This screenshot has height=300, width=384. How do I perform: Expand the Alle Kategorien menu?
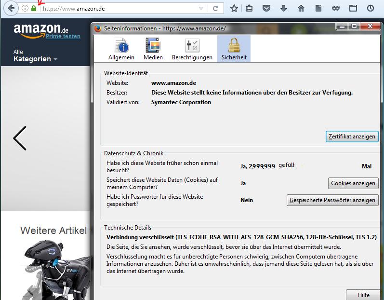(x=35, y=55)
